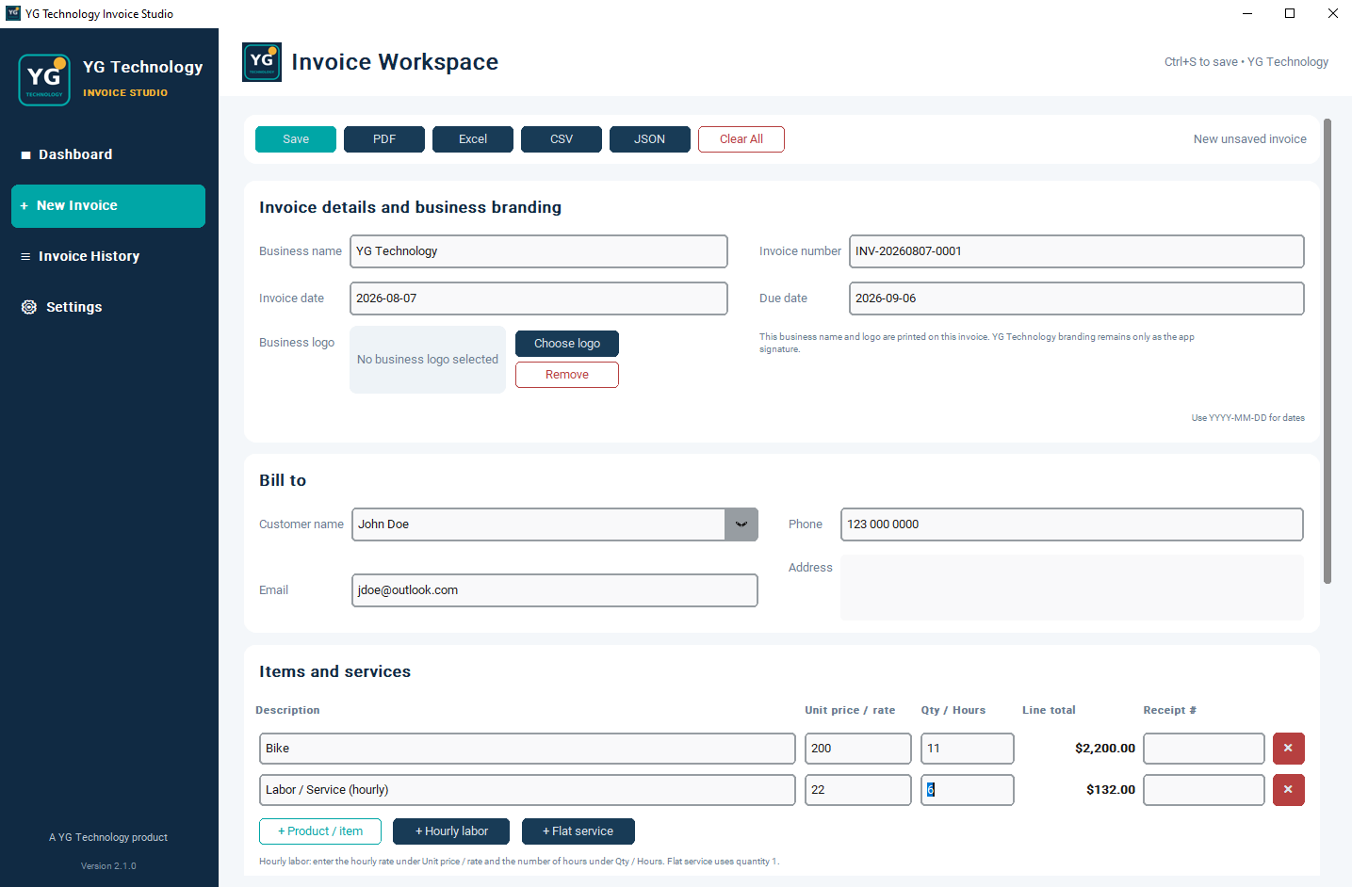The height and width of the screenshot is (887, 1352).
Task: Click the Receipt # column header
Action: tap(1170, 711)
